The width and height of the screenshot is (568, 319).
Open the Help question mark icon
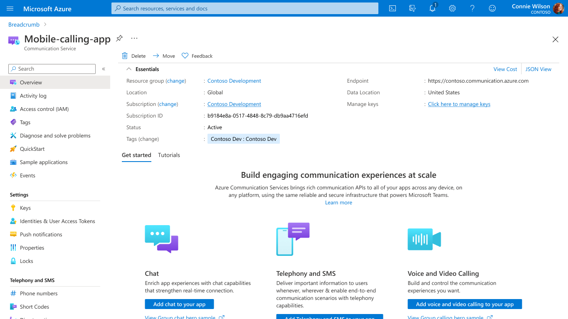point(472,8)
